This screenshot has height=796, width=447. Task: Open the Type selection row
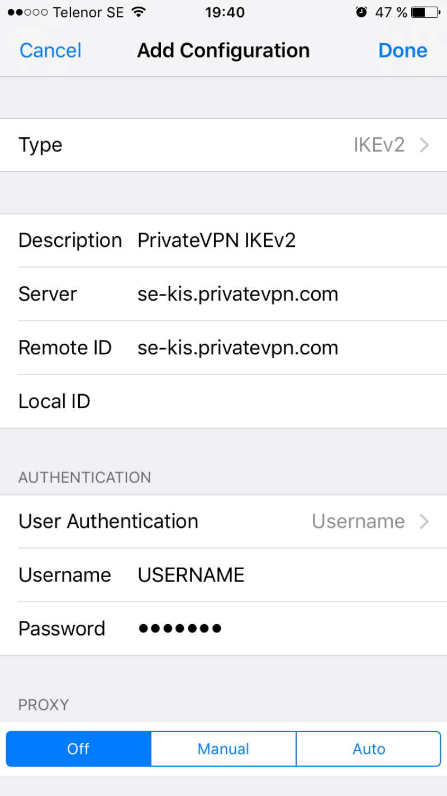(223, 146)
